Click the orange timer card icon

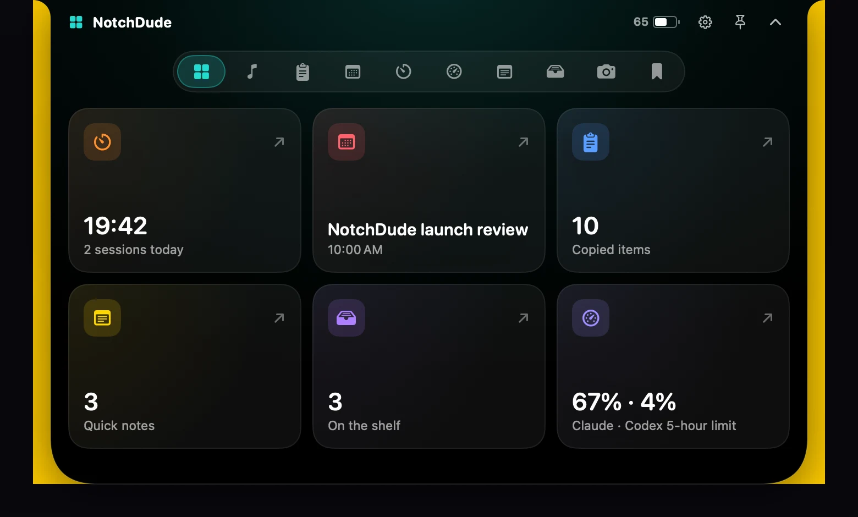tap(102, 142)
